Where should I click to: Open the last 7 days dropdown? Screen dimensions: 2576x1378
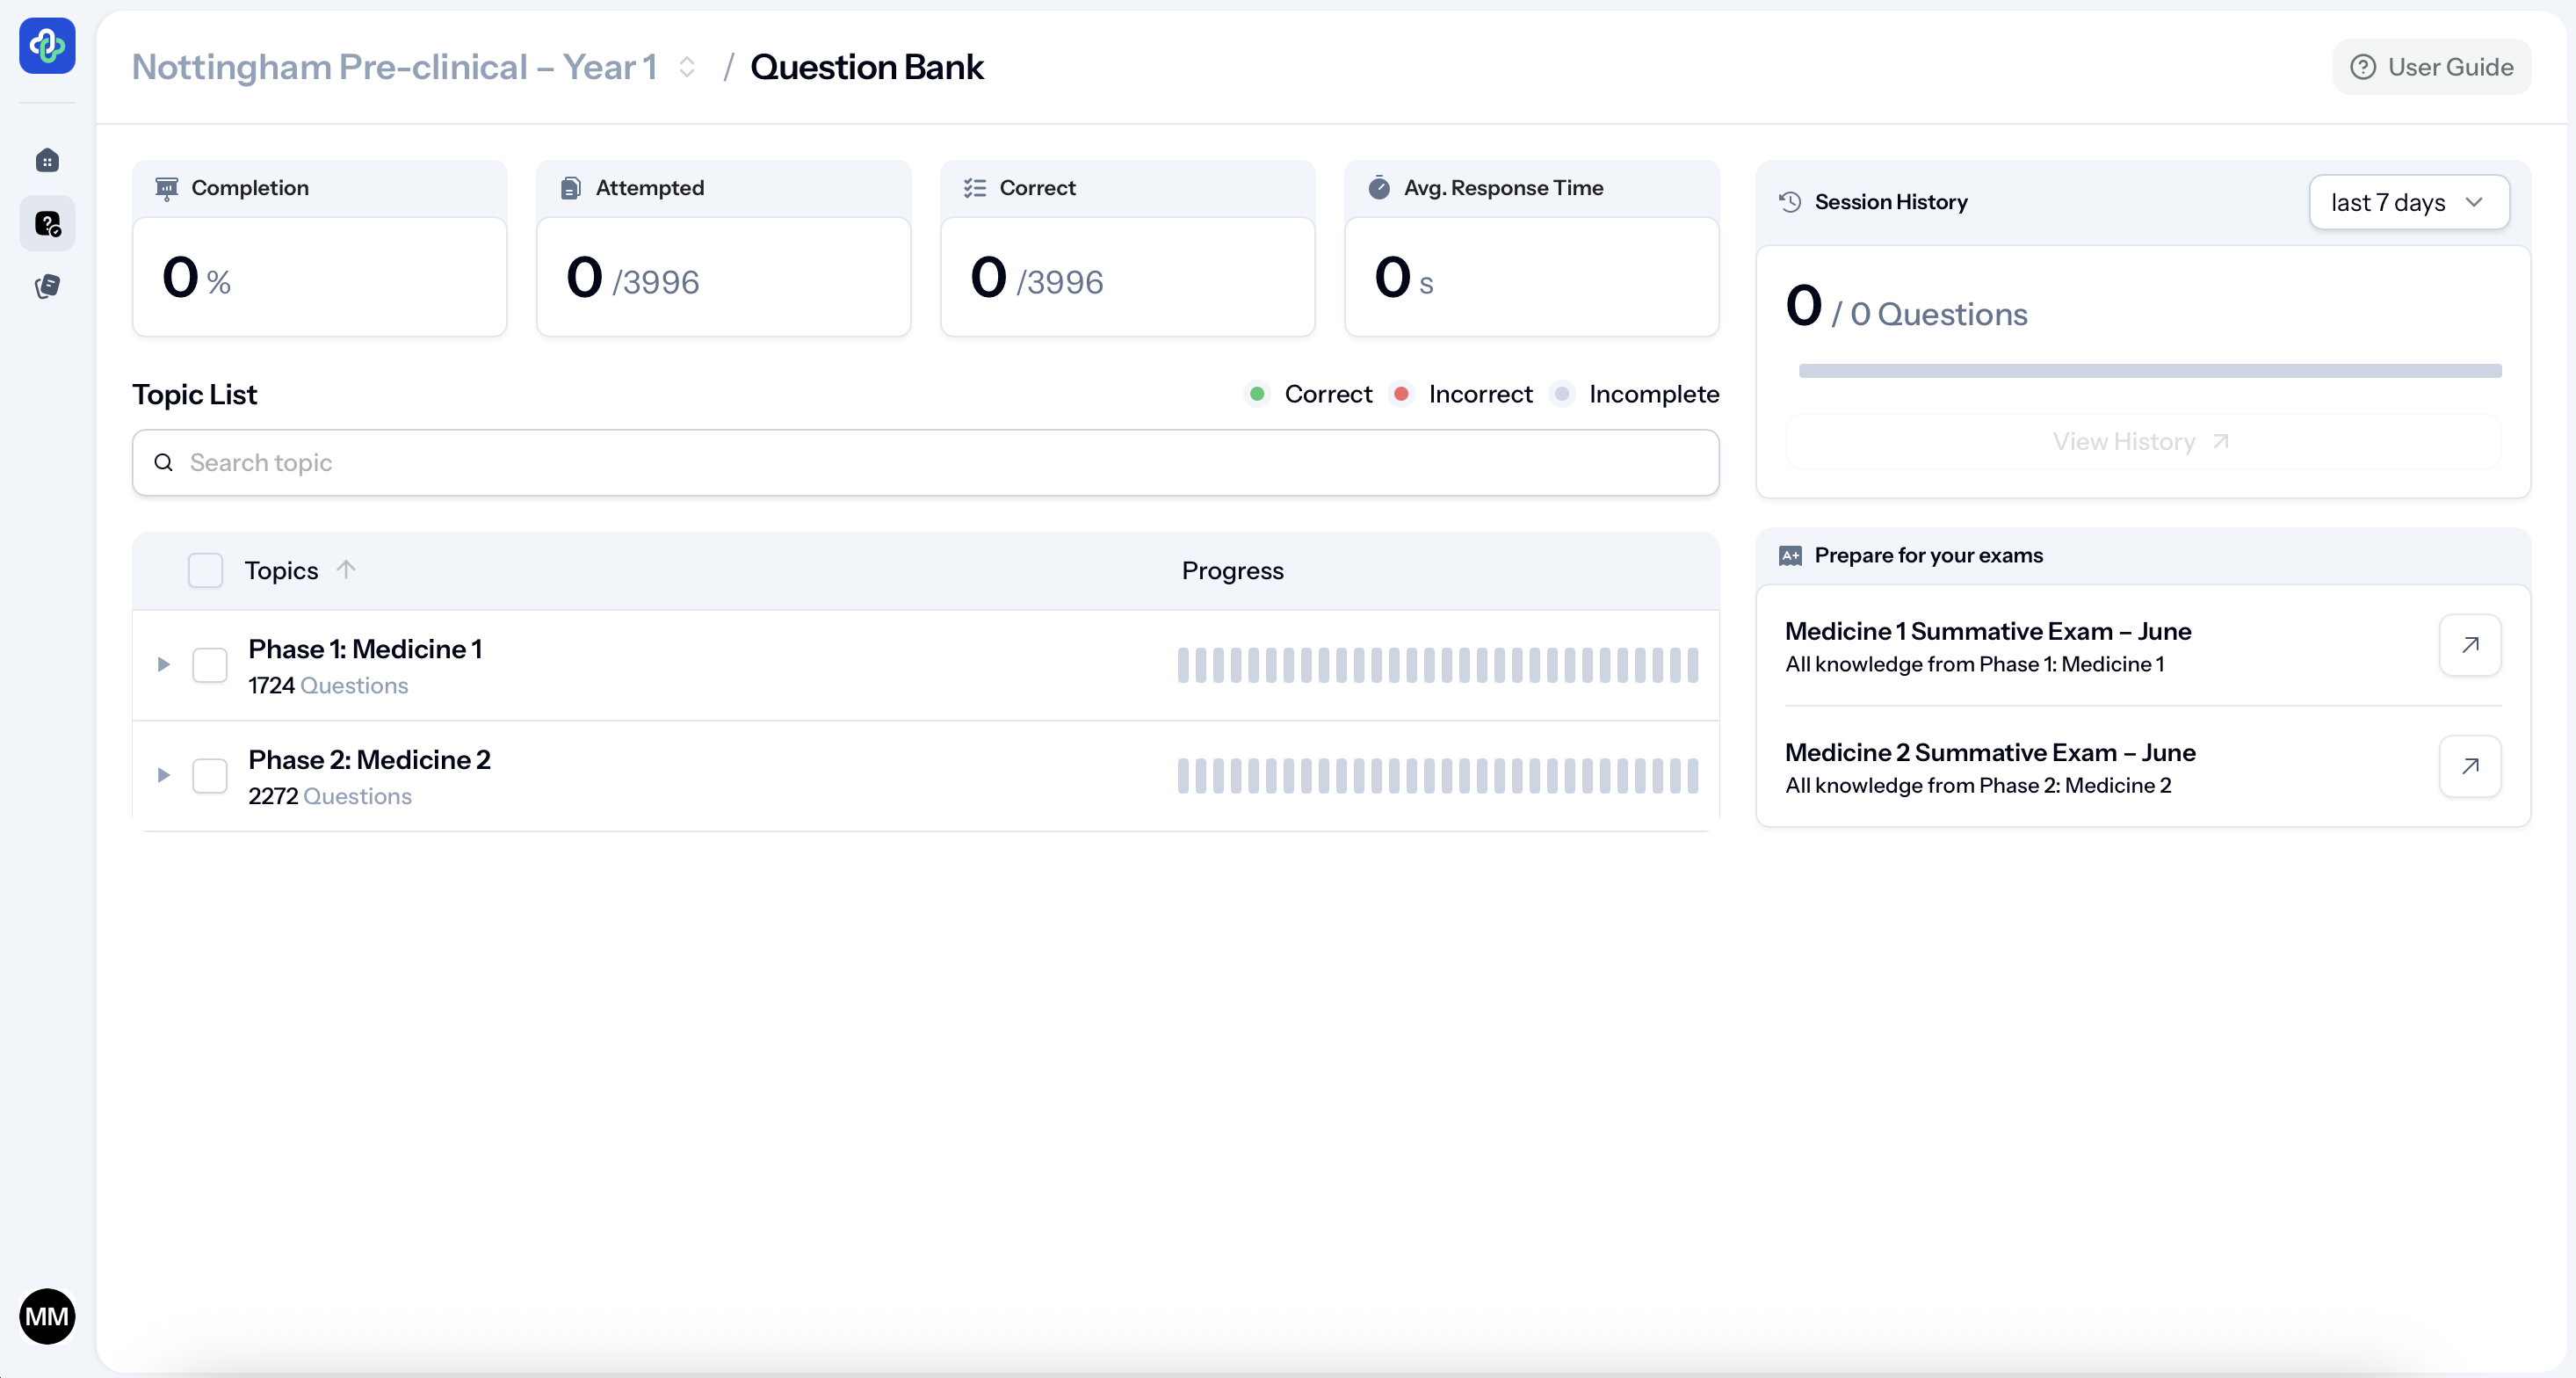point(2408,202)
